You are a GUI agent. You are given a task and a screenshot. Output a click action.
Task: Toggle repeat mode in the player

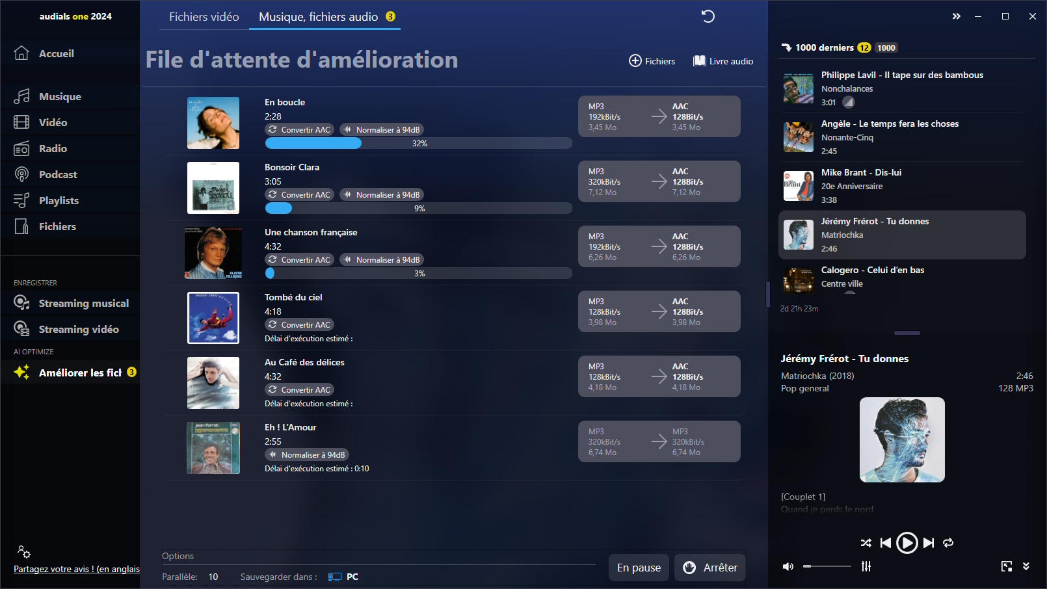(x=948, y=543)
